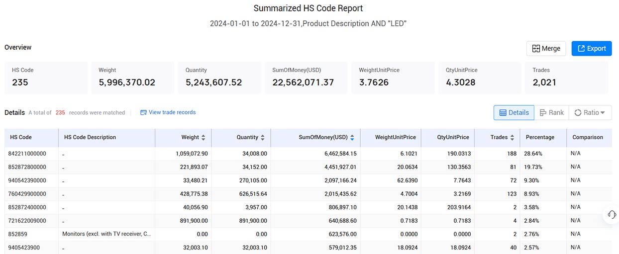Click the trade records list icon
Screen dimensions: 619x254
[143, 112]
